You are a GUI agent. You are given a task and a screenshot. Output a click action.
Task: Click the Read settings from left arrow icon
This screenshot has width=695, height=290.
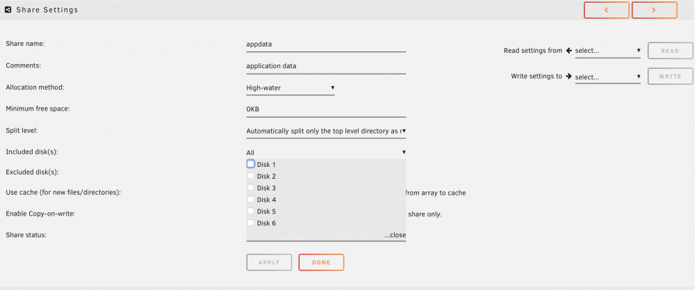click(x=569, y=51)
